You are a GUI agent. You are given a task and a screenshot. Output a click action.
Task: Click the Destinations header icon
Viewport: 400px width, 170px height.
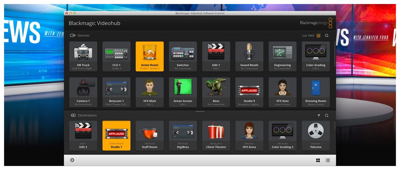tap(73, 115)
